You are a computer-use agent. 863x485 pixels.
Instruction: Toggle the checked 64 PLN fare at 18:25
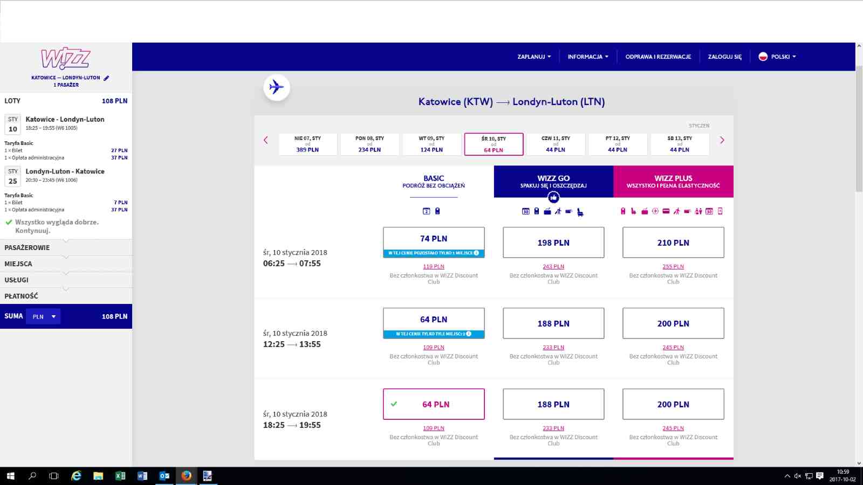[x=434, y=404]
